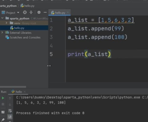148x122 pixels.
Task: Click line number 4 in gutter
Action: [x=51, y=46]
